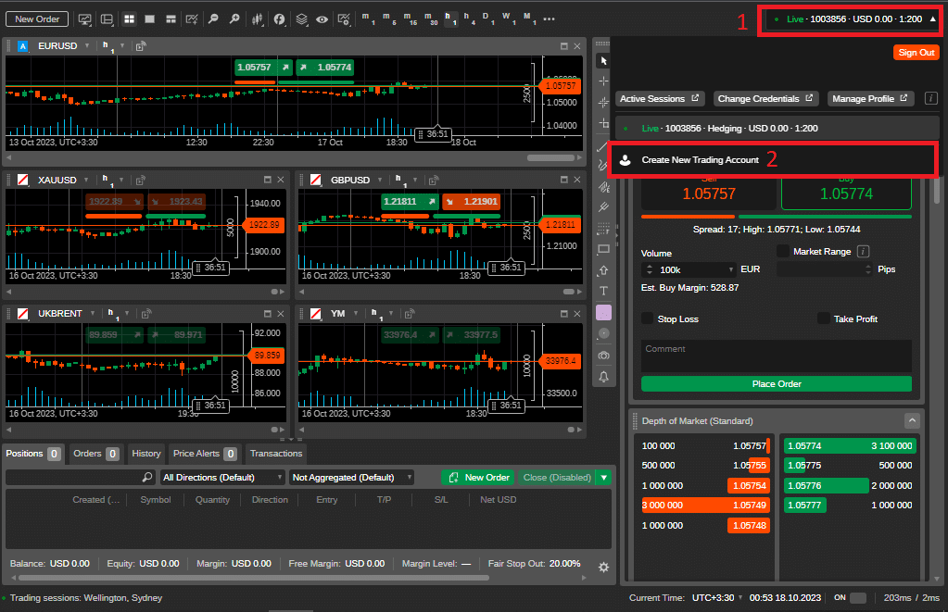Click the Sign Out button
This screenshot has height=612, width=948.
tap(916, 53)
